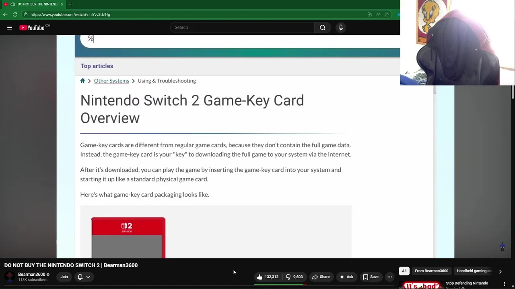This screenshot has height=289, width=515.
Task: Click the webcam overlay in video
Action: click(457, 43)
